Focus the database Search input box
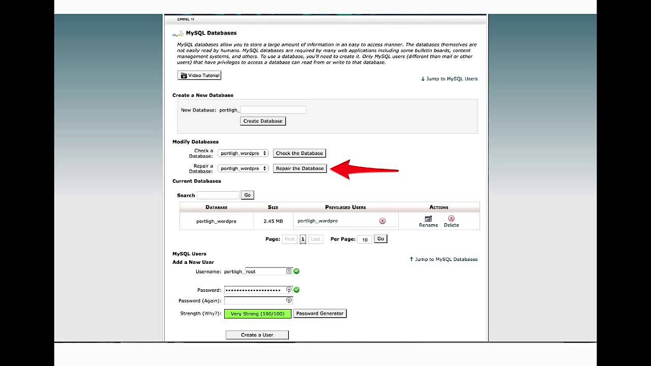651x366 pixels. point(218,195)
